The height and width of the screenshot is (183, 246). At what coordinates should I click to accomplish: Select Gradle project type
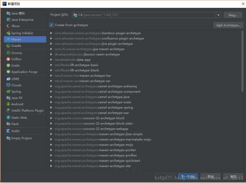coord(25,46)
